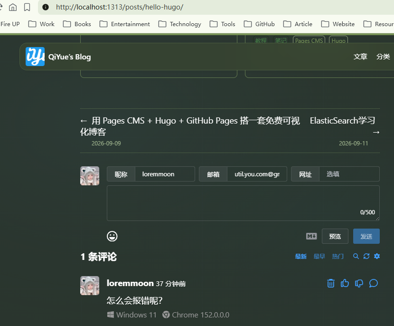Search comments using magnifier icon
This screenshot has height=326, width=394.
point(356,256)
